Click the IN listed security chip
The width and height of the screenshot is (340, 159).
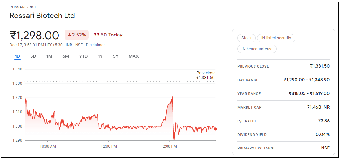(x=276, y=38)
